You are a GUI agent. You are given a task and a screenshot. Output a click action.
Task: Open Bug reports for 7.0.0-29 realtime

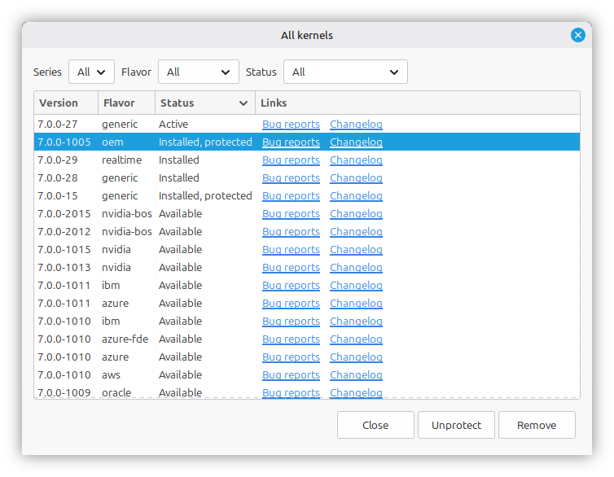point(291,160)
